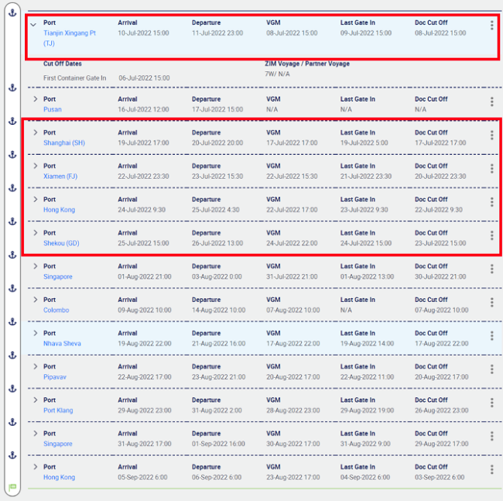
Task: Select Port Klang Doc Cut Off '26-Aug-2022 23:00'
Action: [x=441, y=410]
